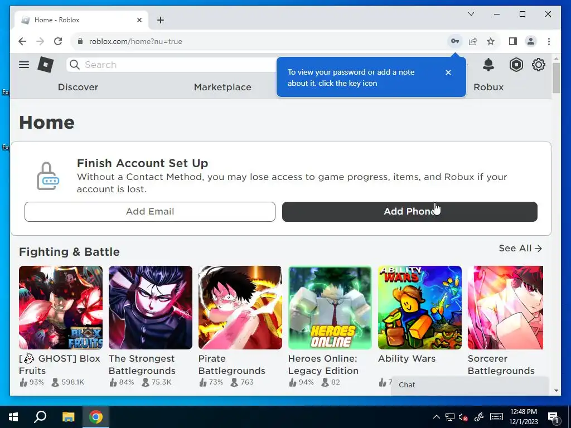The image size is (571, 428).
Task: Go back with the browser back arrow
Action: point(22,41)
